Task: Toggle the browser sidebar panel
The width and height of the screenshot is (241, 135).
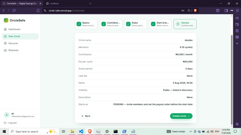Action: click(226, 10)
